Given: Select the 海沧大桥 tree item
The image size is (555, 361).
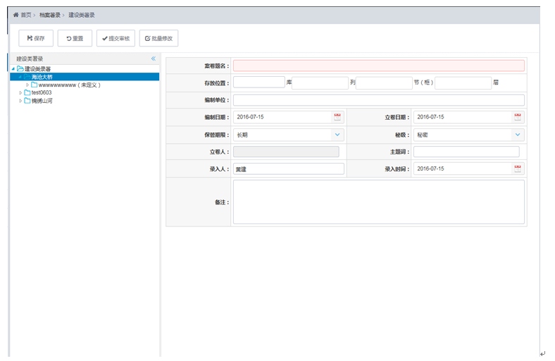Looking at the screenshot, I should pos(85,77).
